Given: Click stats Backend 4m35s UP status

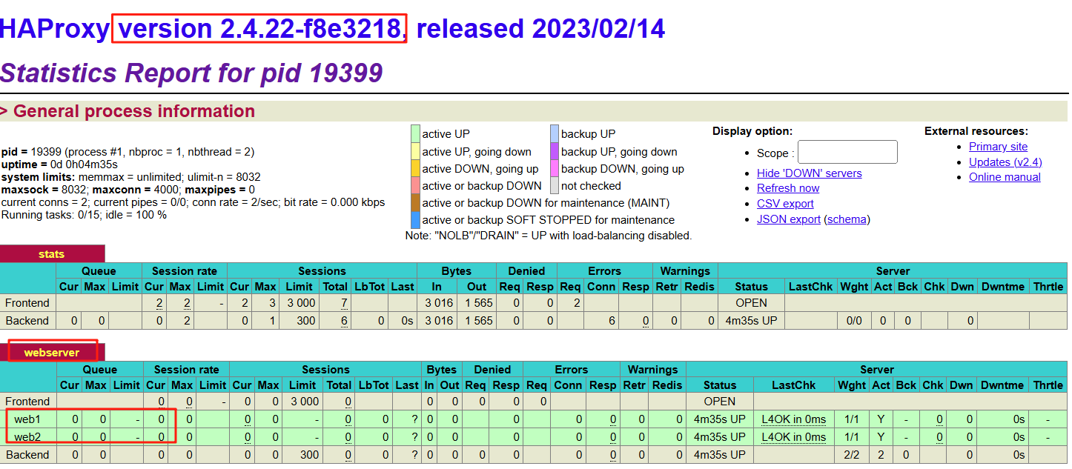Looking at the screenshot, I should click(x=751, y=321).
